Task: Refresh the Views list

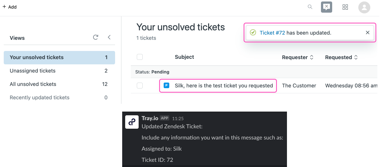Action: 96,37
